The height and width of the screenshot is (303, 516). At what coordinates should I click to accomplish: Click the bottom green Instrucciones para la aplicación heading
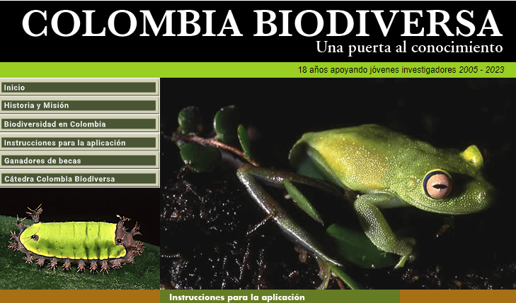[x=236, y=297]
